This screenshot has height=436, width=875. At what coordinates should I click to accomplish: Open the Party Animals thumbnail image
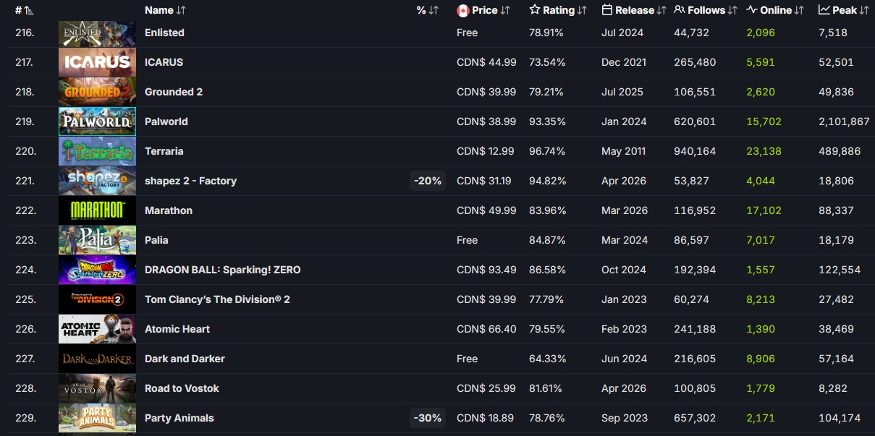click(x=97, y=418)
